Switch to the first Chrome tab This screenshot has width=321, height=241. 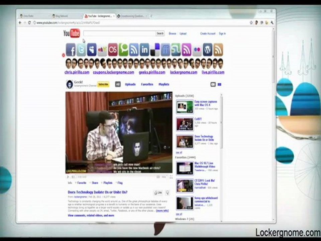(34, 16)
